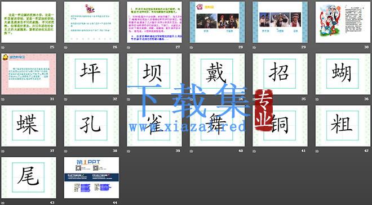Viewport: 372px width, 205px height.
Task: Select slide 30 with cartoon dancer illustration
Action: click(x=343, y=22)
